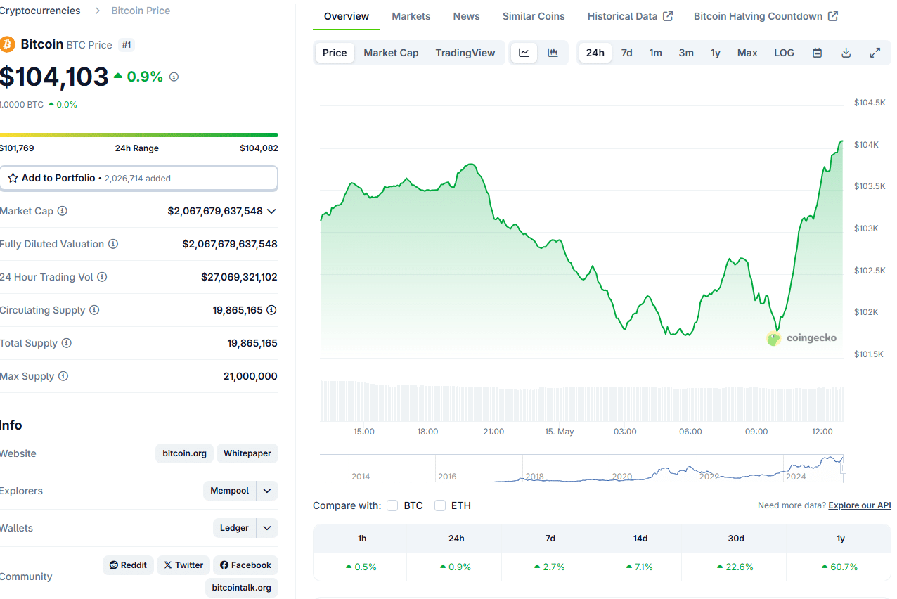Click the $27,069,321,102 trading volume value
The image size is (897, 599).
click(239, 277)
